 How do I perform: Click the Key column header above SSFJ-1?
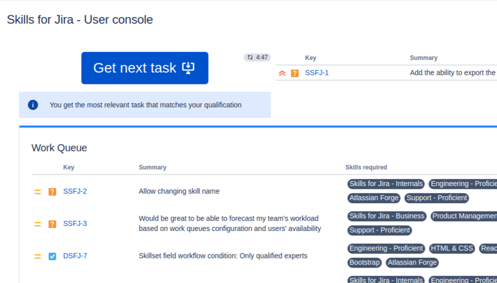pyautogui.click(x=310, y=58)
